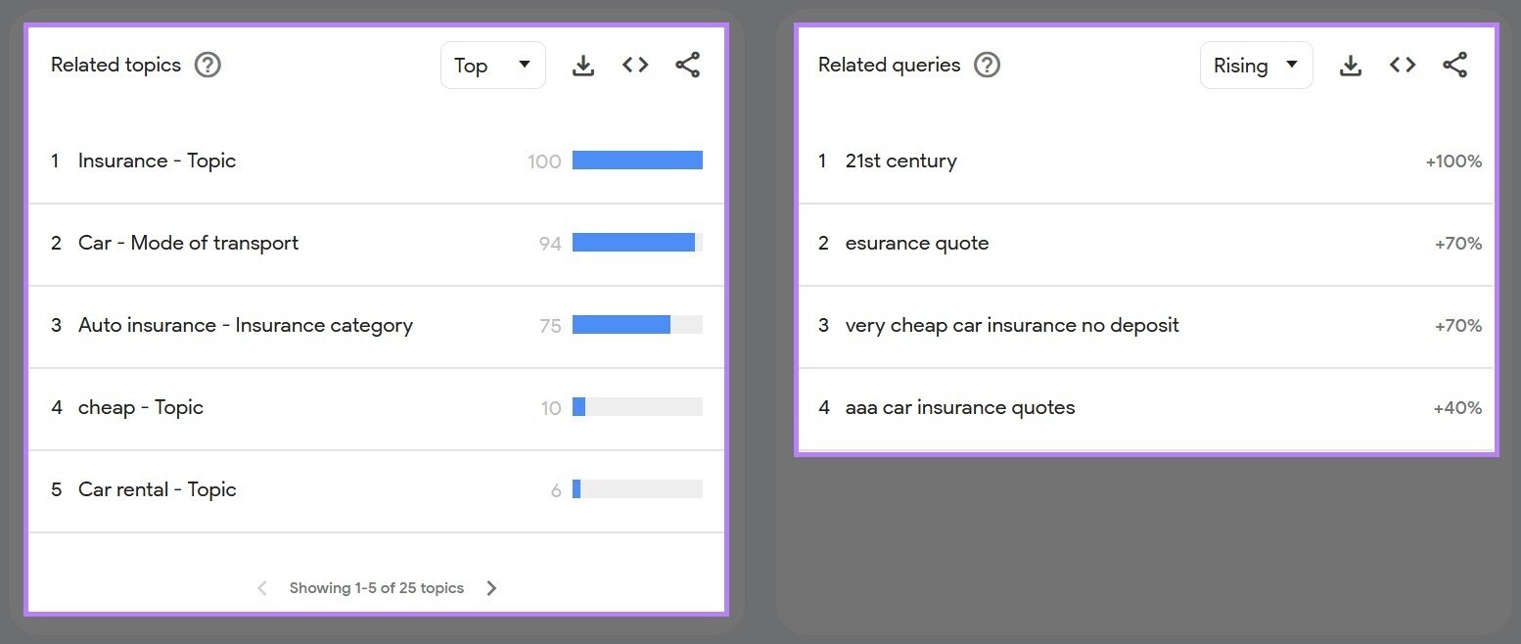Download Related topics data as CSV

pos(583,66)
